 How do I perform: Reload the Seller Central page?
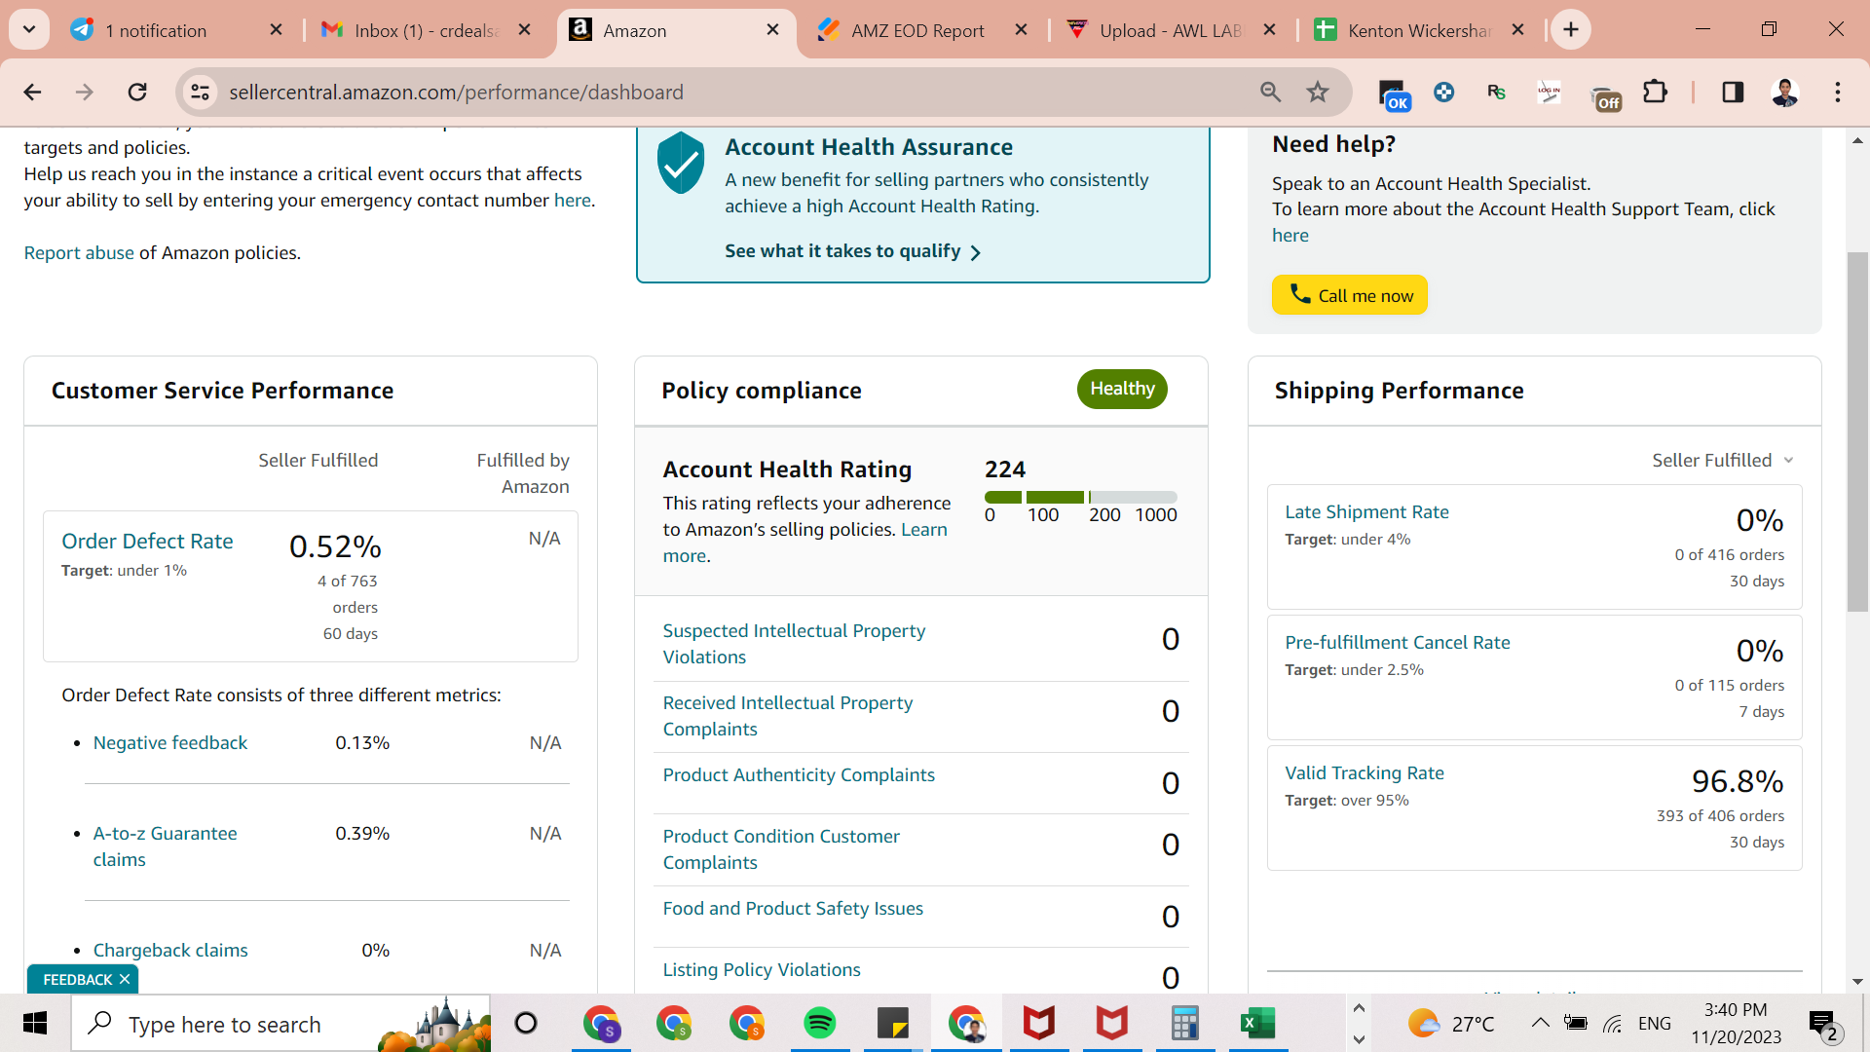point(137,92)
